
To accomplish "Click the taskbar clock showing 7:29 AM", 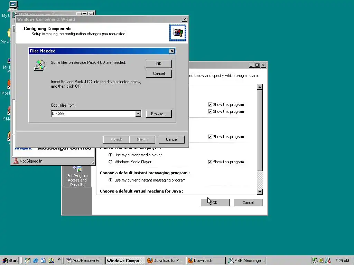I will pyautogui.click(x=342, y=261).
